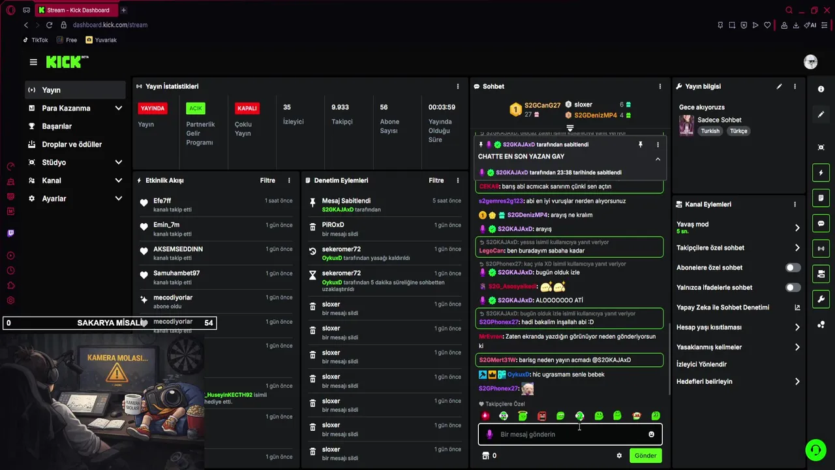835x470 pixels.
Task: Toggle Yalnızca ifadelerle sohbet switch
Action: coord(793,287)
